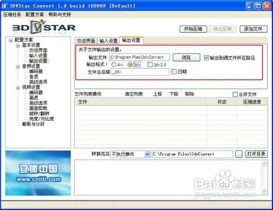273x210 pixels.
Task: Open the 转换完后 action dropdown
Action: tap(147, 154)
